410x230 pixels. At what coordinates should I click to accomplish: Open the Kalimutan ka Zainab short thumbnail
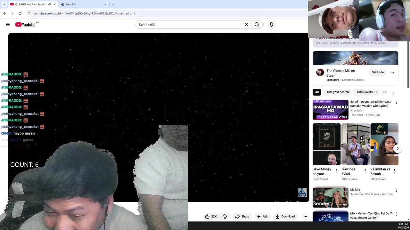click(384, 144)
